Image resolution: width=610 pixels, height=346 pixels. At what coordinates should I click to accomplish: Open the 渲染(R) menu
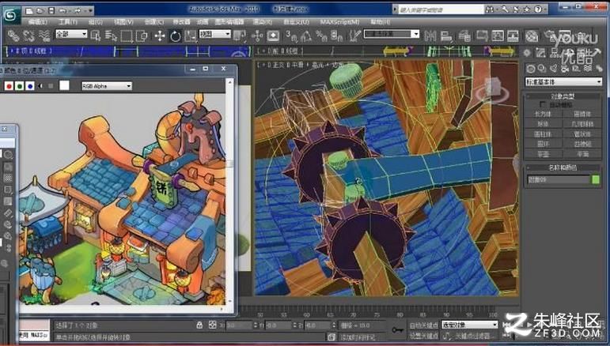[263, 22]
